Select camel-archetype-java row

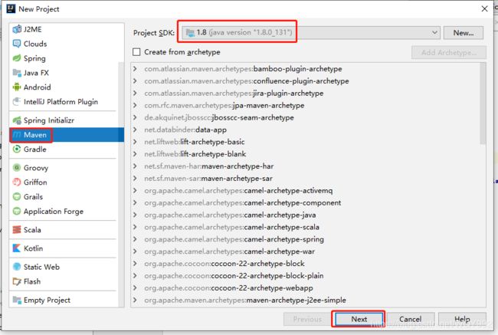[305, 215]
